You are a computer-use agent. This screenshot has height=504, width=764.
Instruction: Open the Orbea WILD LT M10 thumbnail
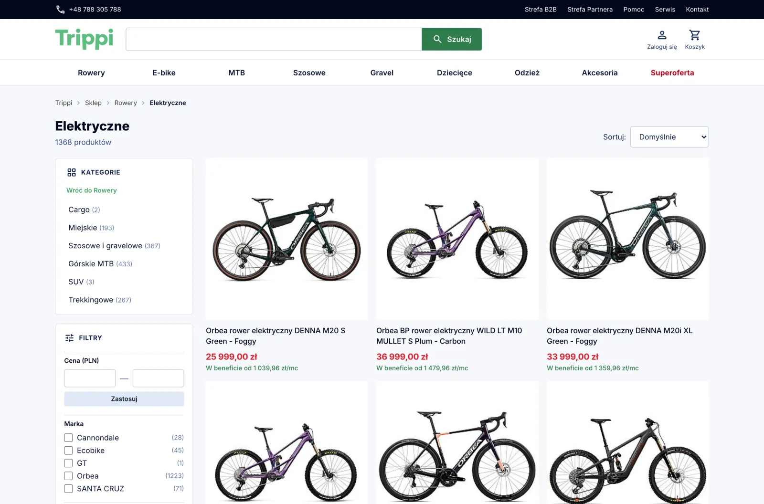tap(457, 239)
